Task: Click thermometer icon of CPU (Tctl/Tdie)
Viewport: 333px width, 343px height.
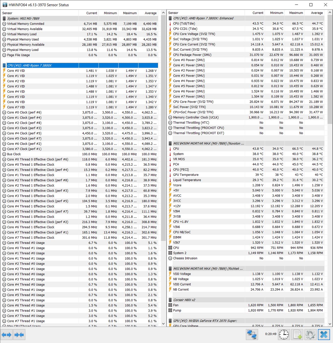Action: pyautogui.click(x=170, y=24)
